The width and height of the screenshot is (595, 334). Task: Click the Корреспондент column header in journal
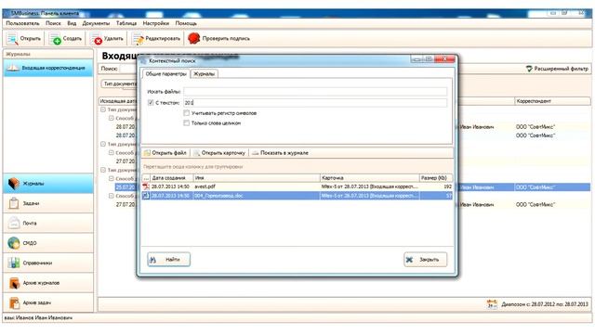click(x=552, y=101)
